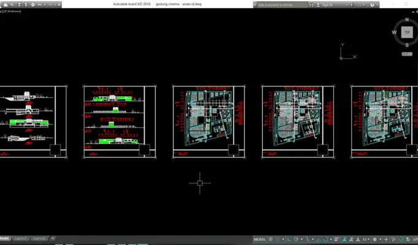Open the undo history dropdown arrow
Viewport: 418px width, 245px height.
(45, 4)
